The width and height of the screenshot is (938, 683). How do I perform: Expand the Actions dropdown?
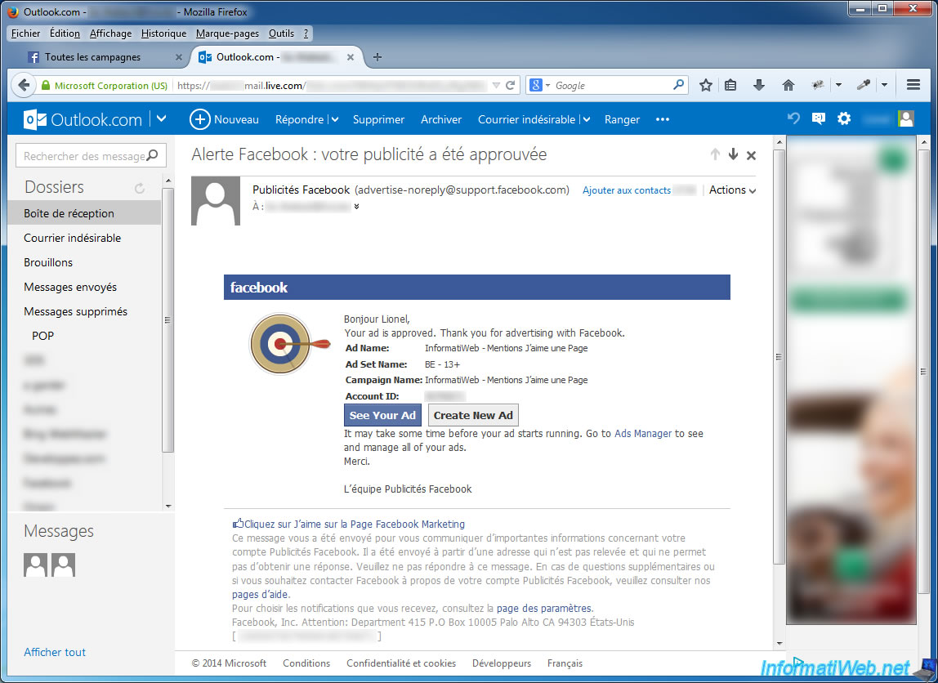(732, 190)
